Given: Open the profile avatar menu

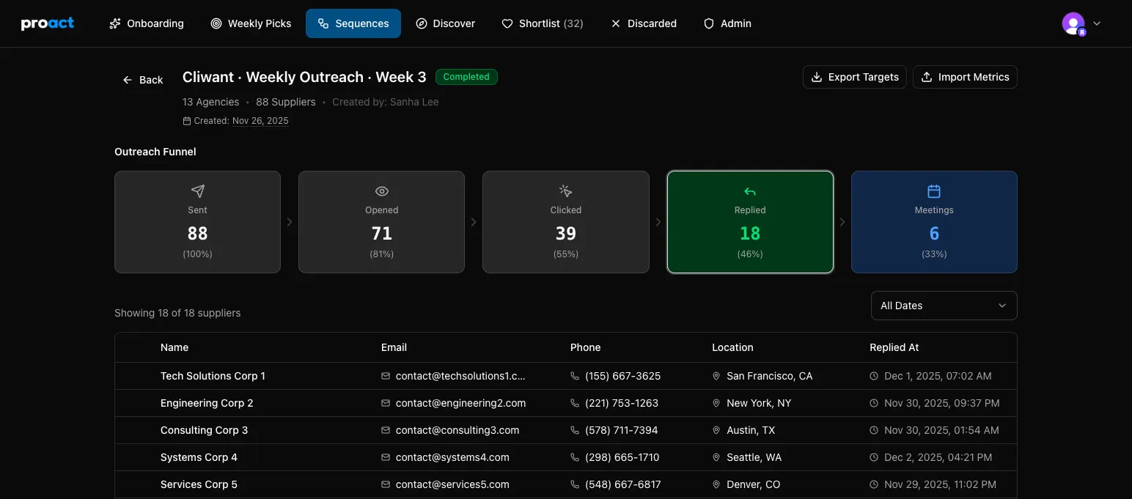Looking at the screenshot, I should click(1072, 23).
